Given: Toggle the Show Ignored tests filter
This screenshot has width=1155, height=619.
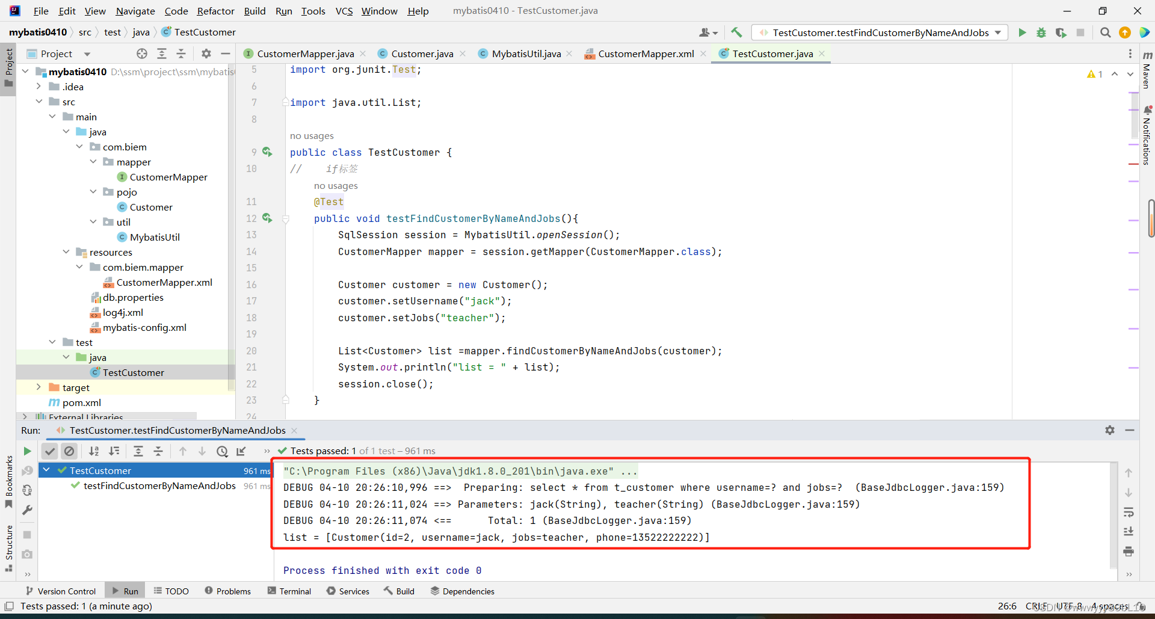Looking at the screenshot, I should [70, 451].
